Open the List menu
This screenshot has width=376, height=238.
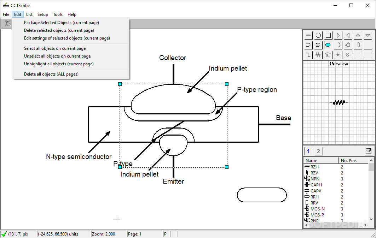29,14
